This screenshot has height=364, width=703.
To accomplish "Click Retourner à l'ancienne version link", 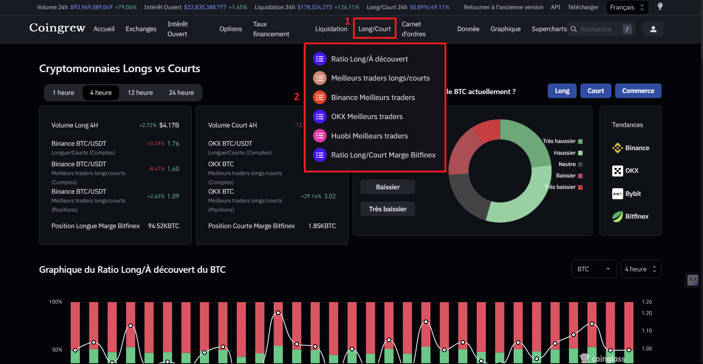I will [503, 7].
